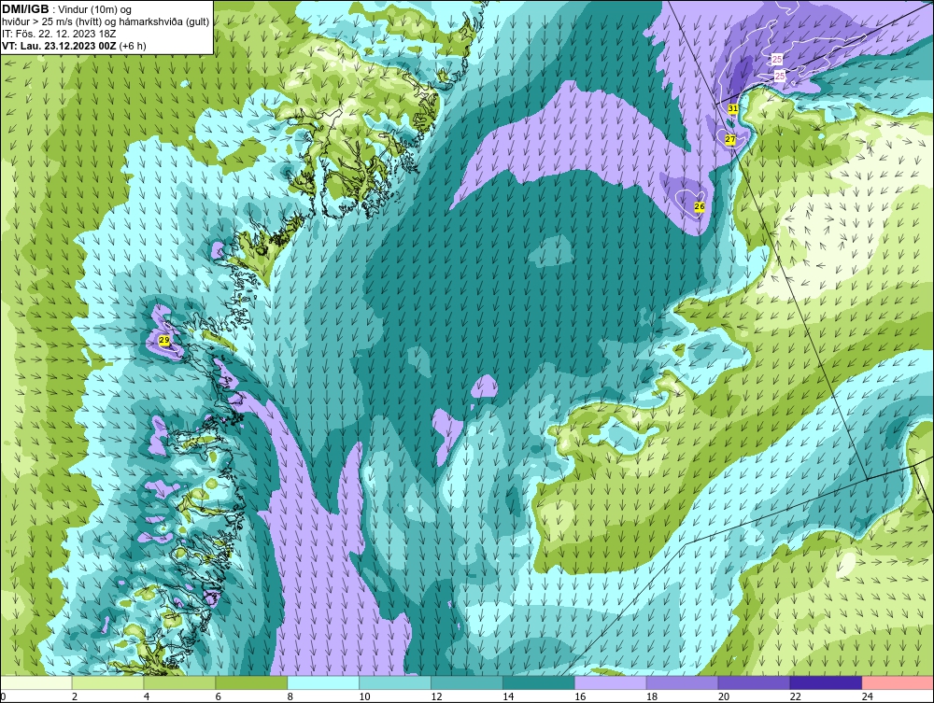Click the 22–24 m/s dark indigo legend swatch
Image resolution: width=934 pixels, height=703 pixels.
click(x=827, y=682)
